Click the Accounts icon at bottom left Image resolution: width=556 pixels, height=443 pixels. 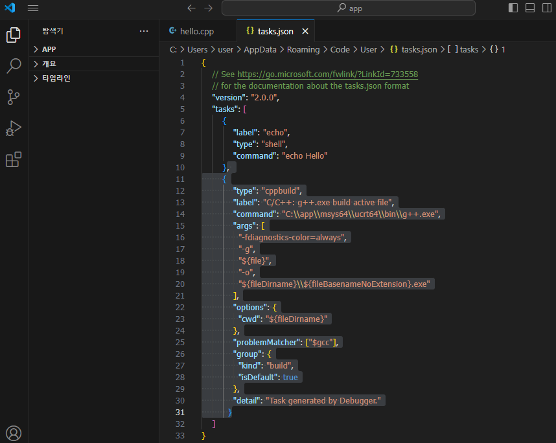14,433
